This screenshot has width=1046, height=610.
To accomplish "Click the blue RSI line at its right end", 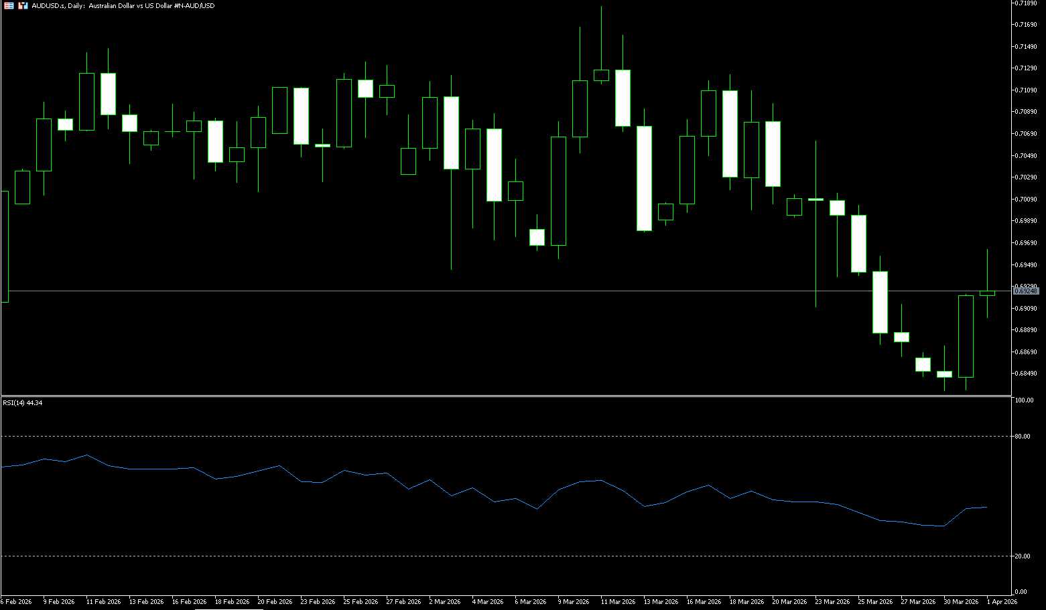I will 986,508.
